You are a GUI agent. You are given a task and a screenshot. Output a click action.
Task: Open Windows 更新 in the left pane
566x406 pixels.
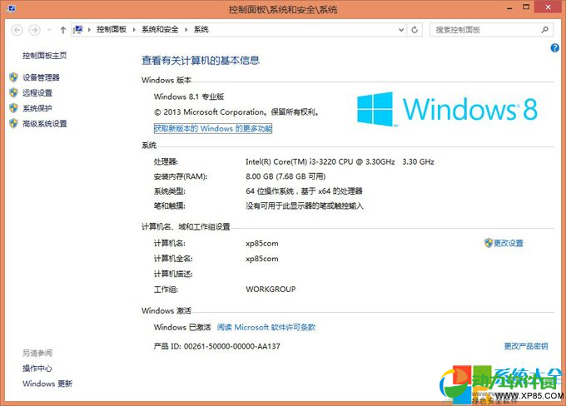(x=47, y=384)
